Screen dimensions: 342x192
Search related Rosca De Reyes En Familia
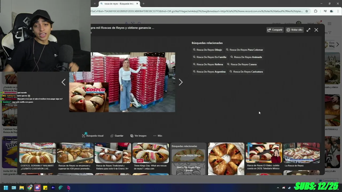pos(210,57)
